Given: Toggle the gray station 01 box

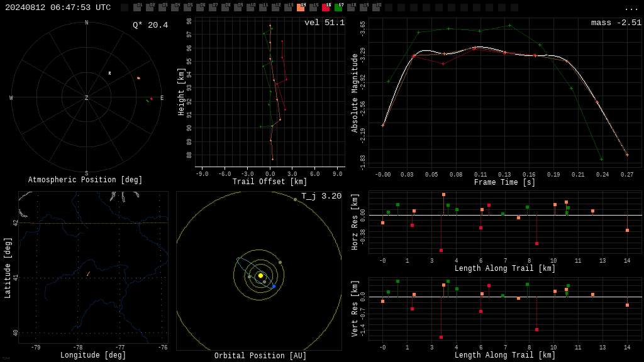Looking at the screenshot, I should [138, 7].
